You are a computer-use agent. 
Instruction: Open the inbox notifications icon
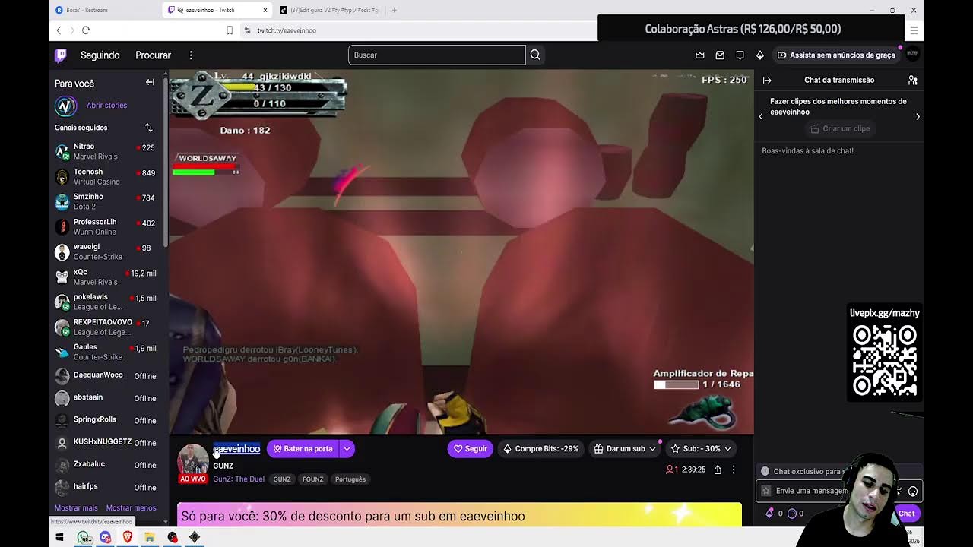720,55
